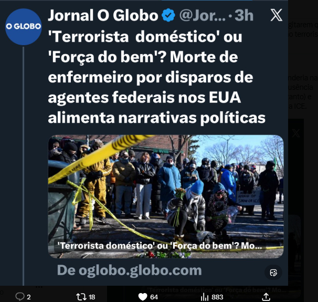Reply via the comment bubble icon
The image size is (318, 302).
click(x=20, y=297)
